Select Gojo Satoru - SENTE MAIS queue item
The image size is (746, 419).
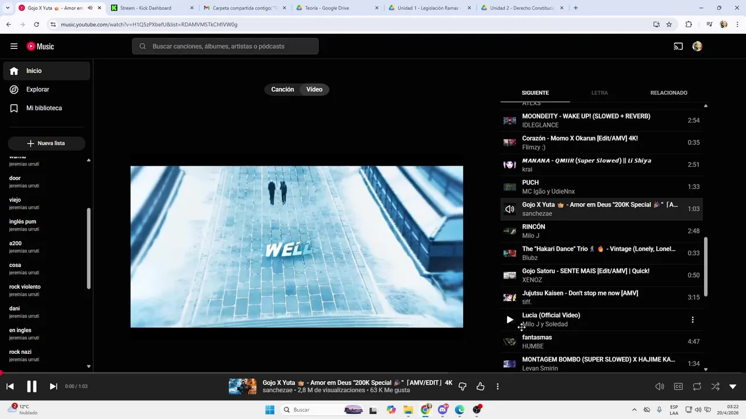tap(601, 275)
